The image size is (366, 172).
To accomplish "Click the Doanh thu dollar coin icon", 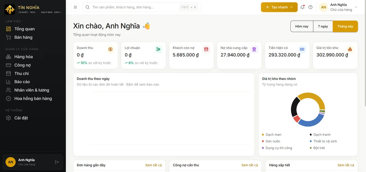I will click(x=110, y=49).
